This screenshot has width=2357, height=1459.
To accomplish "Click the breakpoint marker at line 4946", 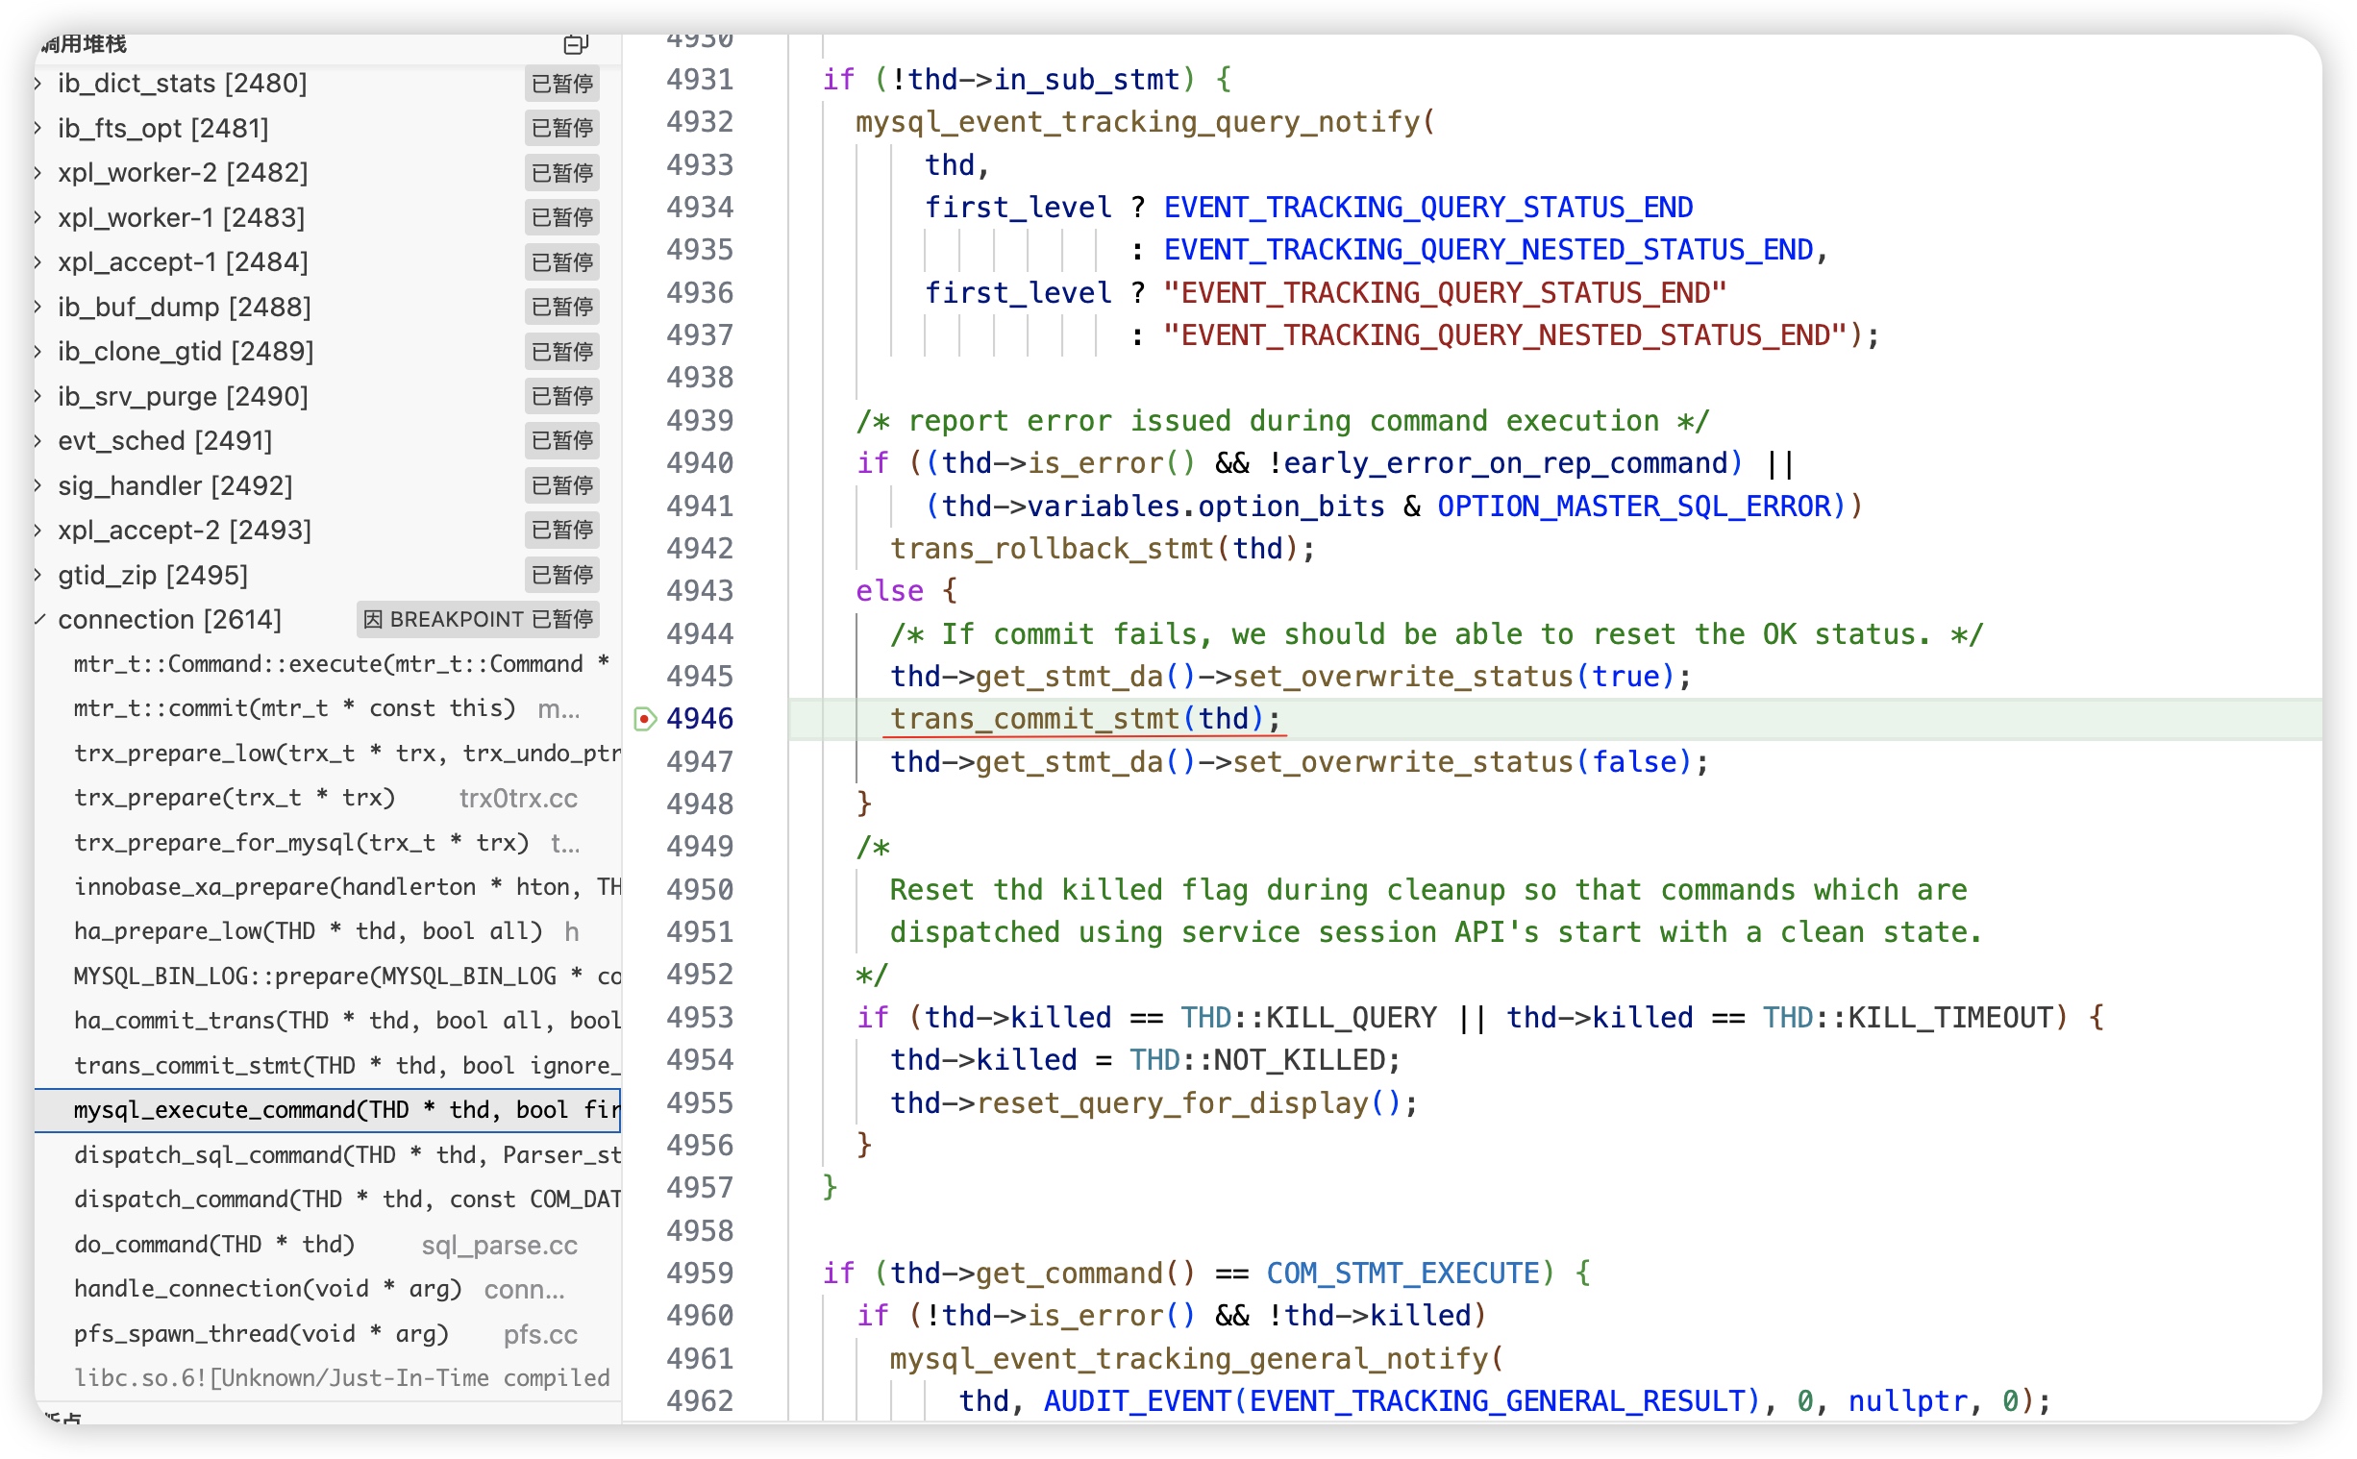I will (x=644, y=719).
